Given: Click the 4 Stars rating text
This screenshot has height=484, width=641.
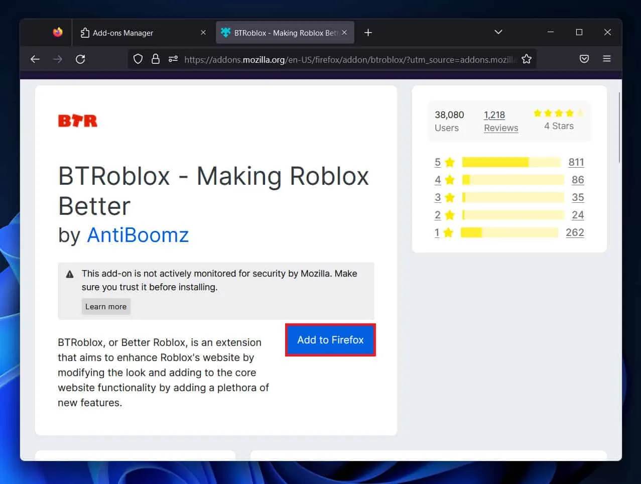Looking at the screenshot, I should point(559,126).
